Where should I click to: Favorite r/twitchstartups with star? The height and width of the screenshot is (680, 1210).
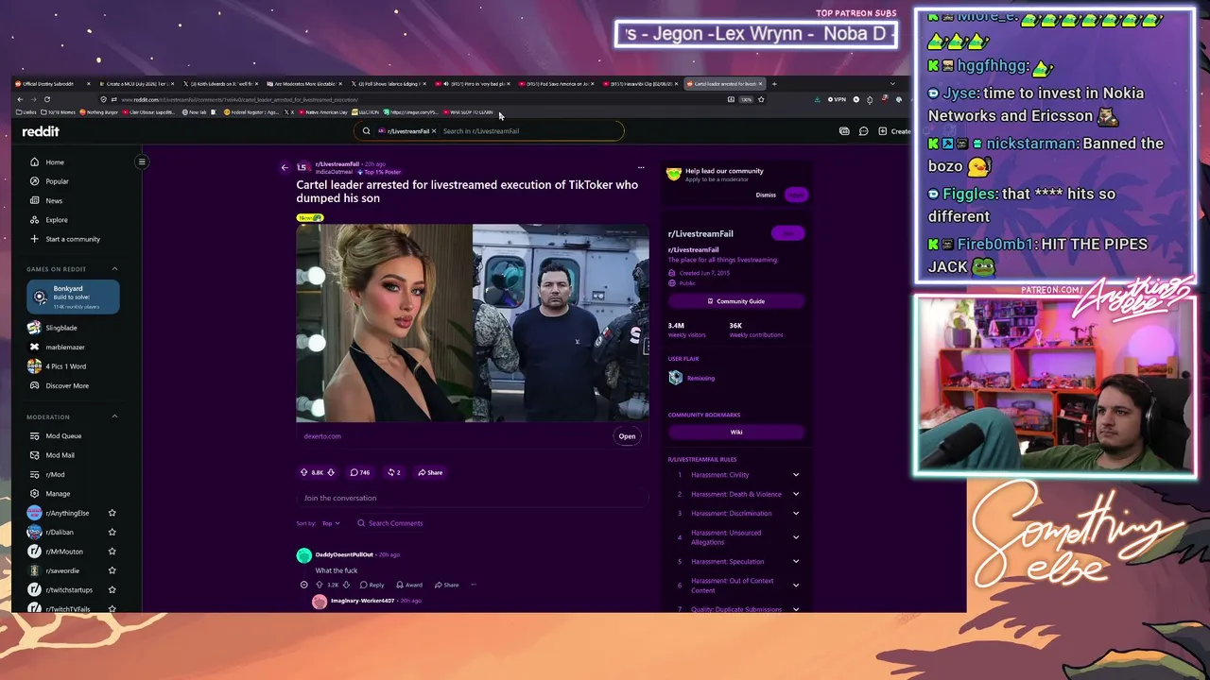112,590
